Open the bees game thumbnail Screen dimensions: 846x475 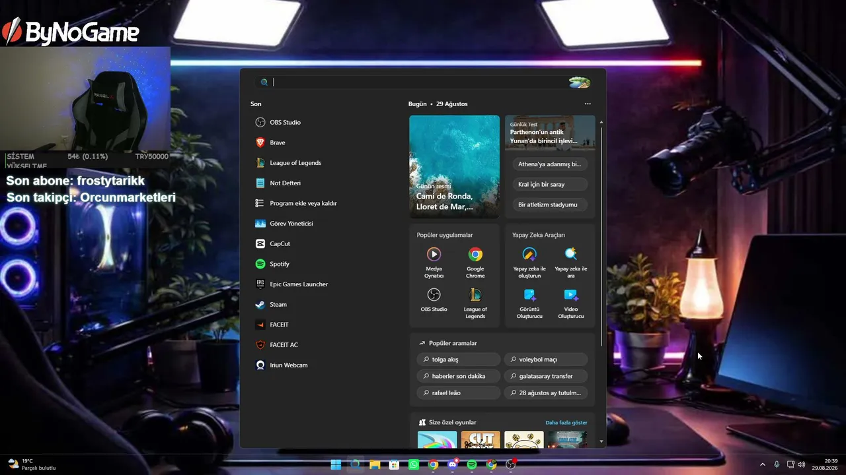point(524,440)
